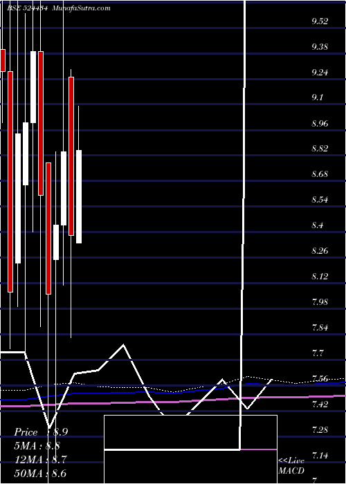This screenshot has height=484, width=346.
Task: Click the 'Price : 8.9' legend text
Action: (41, 432)
